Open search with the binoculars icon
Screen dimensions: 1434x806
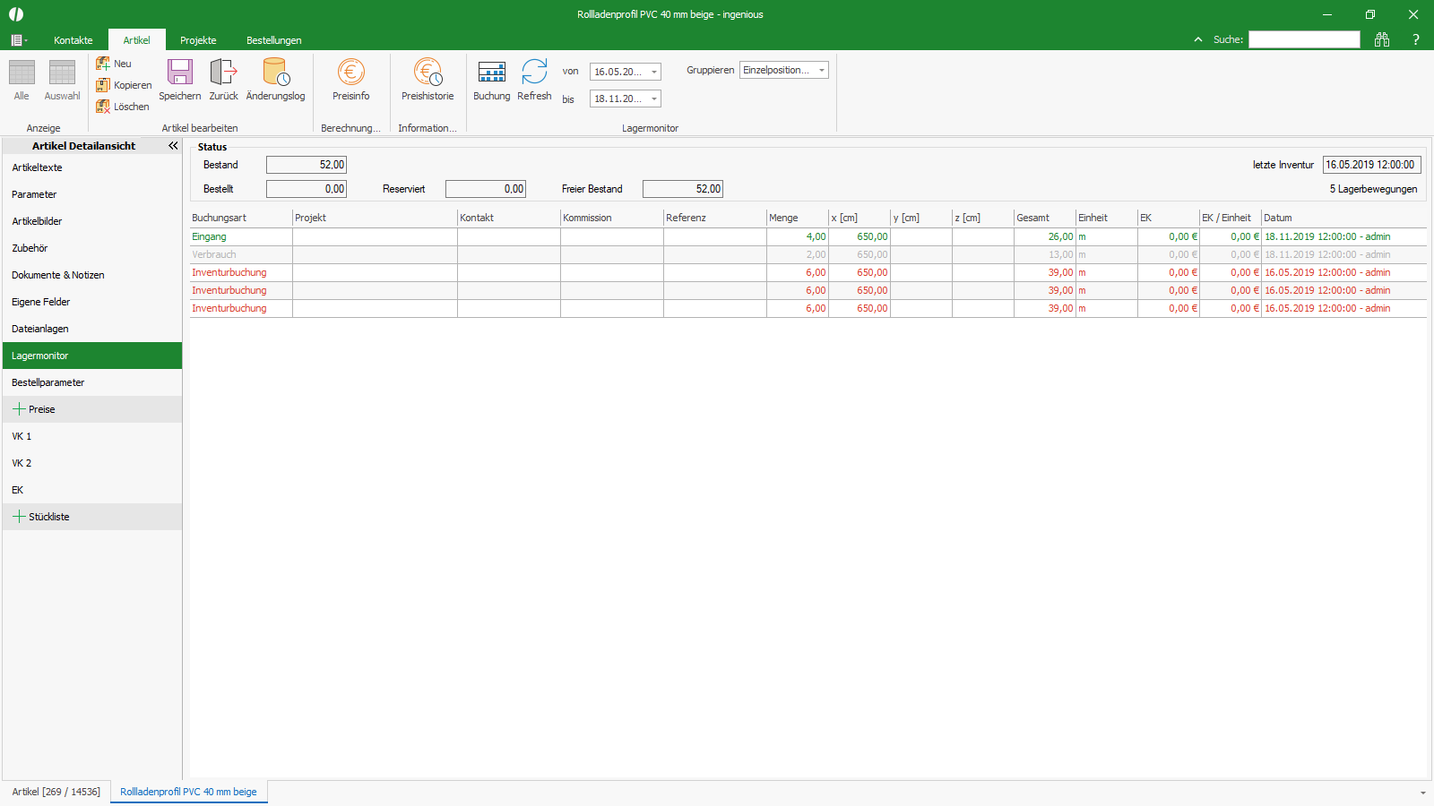pyautogui.click(x=1382, y=39)
